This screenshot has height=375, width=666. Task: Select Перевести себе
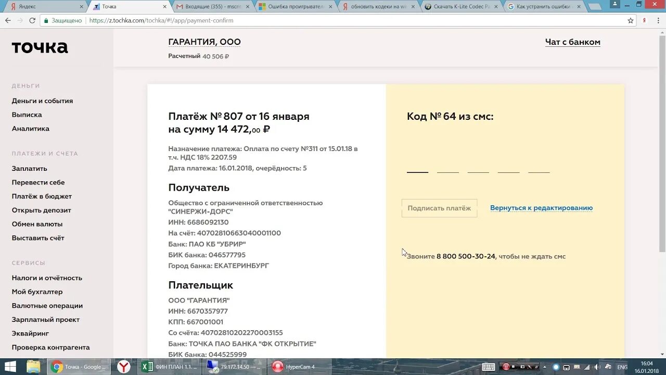39,183
